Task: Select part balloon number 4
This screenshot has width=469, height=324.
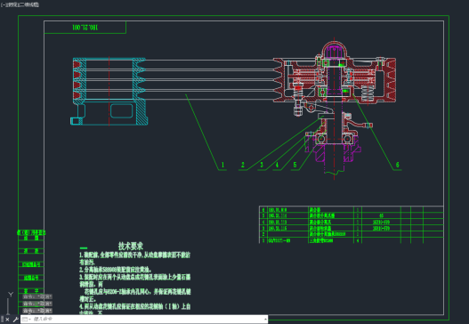Action: pos(277,165)
